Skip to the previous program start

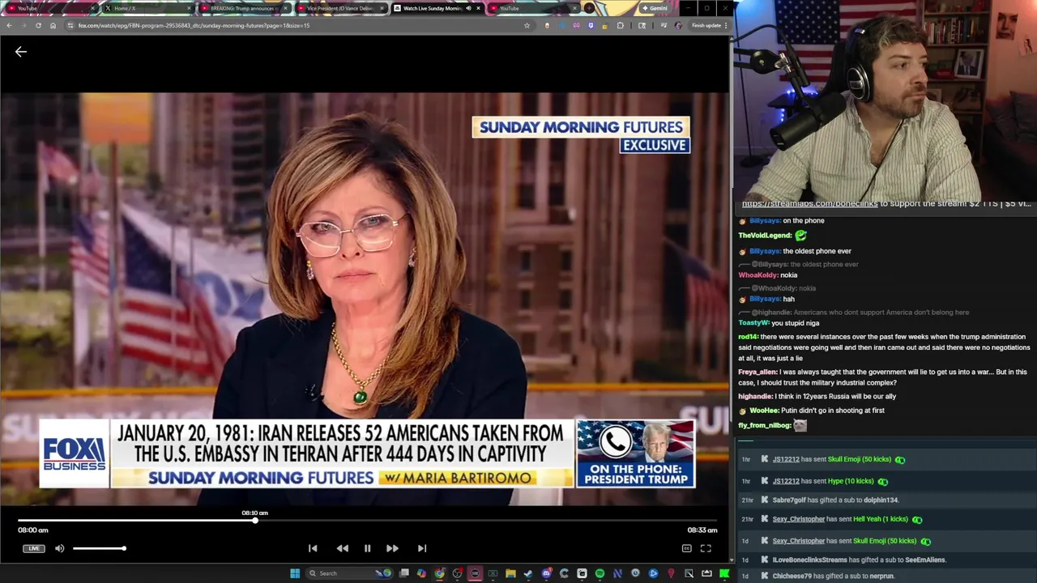pyautogui.click(x=313, y=548)
